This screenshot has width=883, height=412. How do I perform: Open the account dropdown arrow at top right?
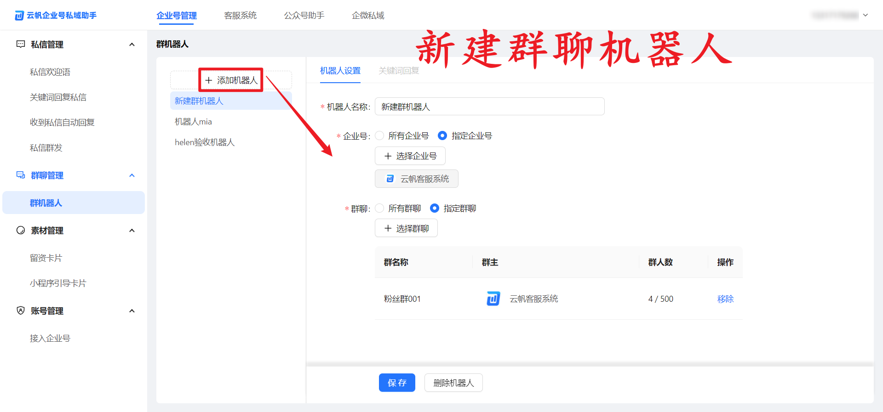pyautogui.click(x=865, y=15)
